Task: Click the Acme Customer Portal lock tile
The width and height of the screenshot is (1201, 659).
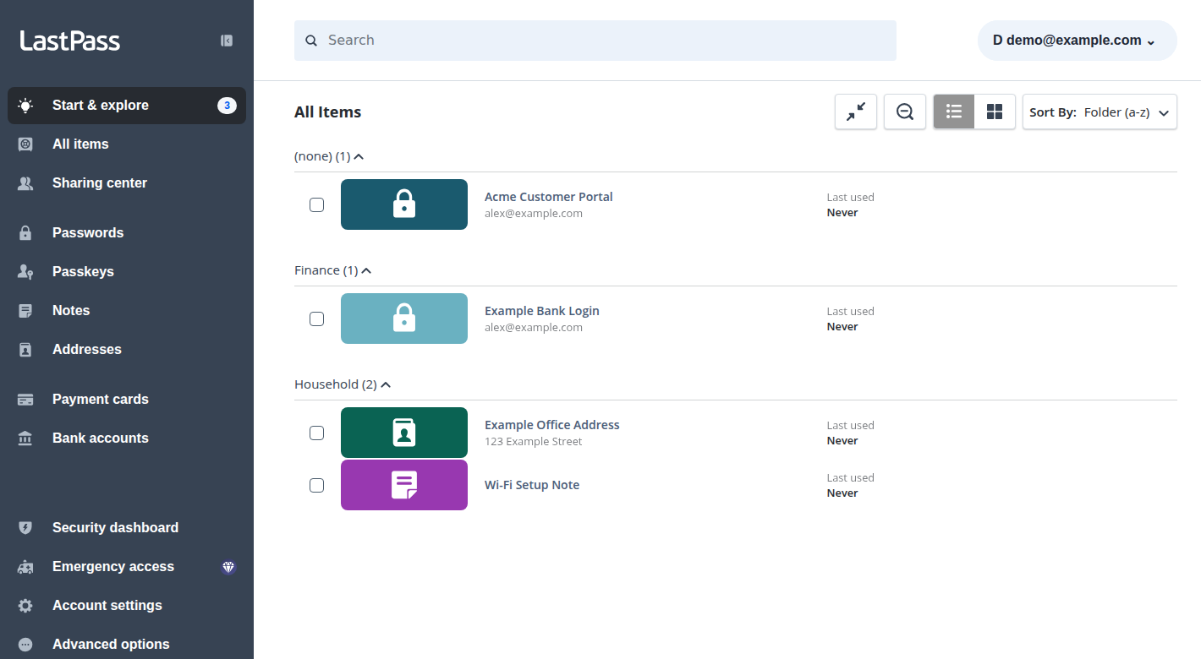Action: click(404, 204)
